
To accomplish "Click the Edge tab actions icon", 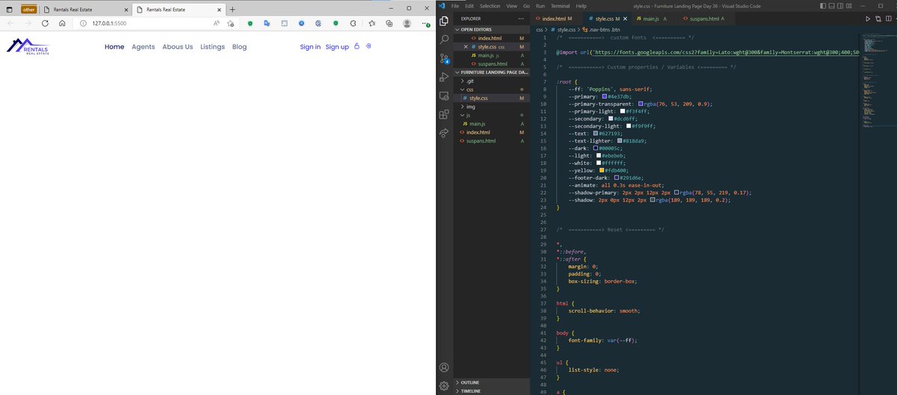I will tap(9, 9).
